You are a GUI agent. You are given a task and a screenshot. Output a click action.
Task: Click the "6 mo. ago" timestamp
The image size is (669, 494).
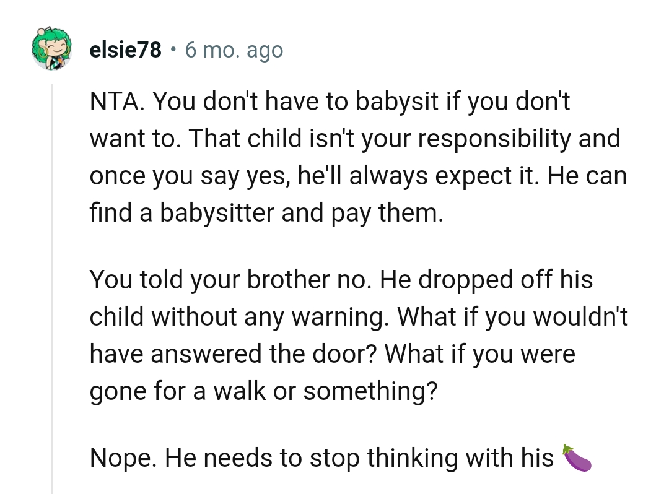pyautogui.click(x=234, y=50)
